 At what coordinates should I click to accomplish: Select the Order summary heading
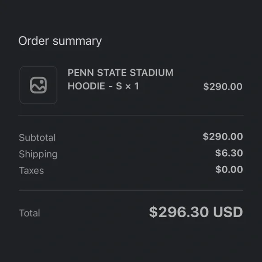click(x=60, y=41)
